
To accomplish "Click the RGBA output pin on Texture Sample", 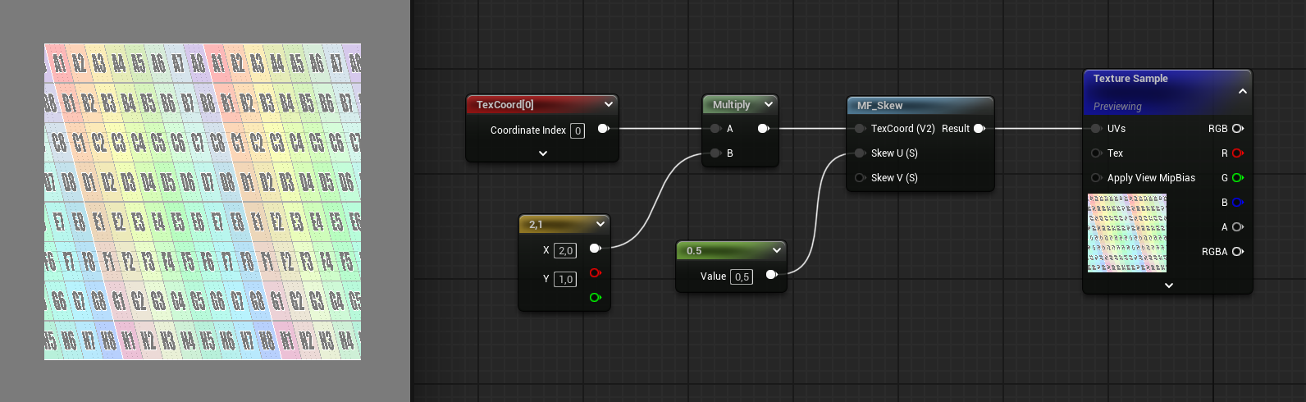I will coord(1238,252).
